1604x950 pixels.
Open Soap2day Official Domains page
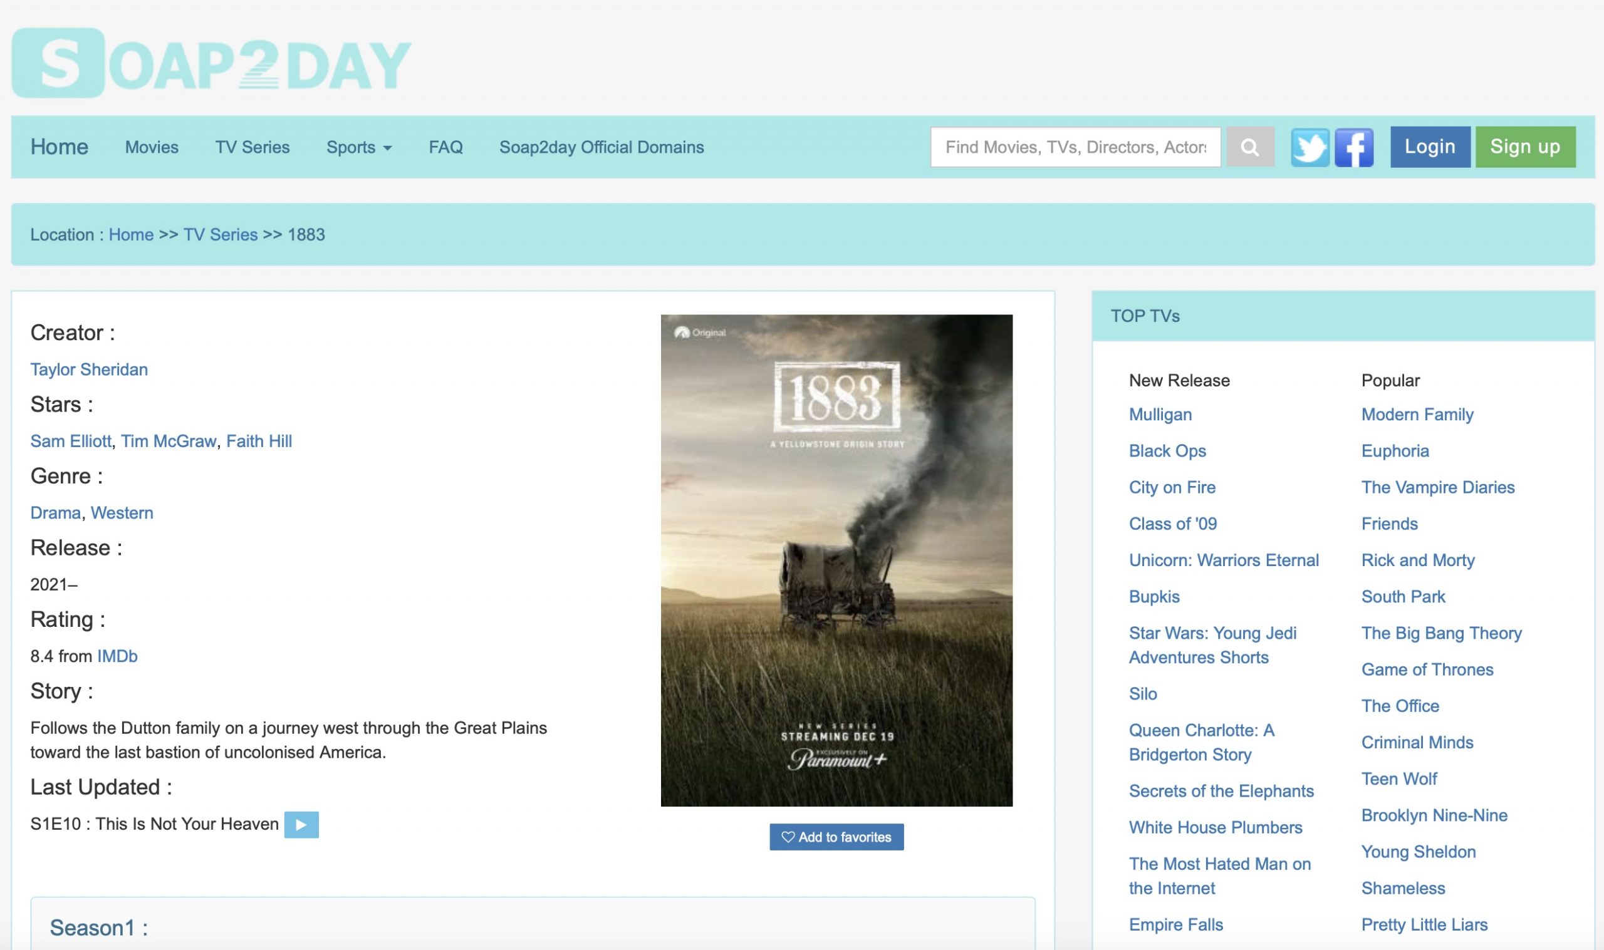click(x=601, y=147)
